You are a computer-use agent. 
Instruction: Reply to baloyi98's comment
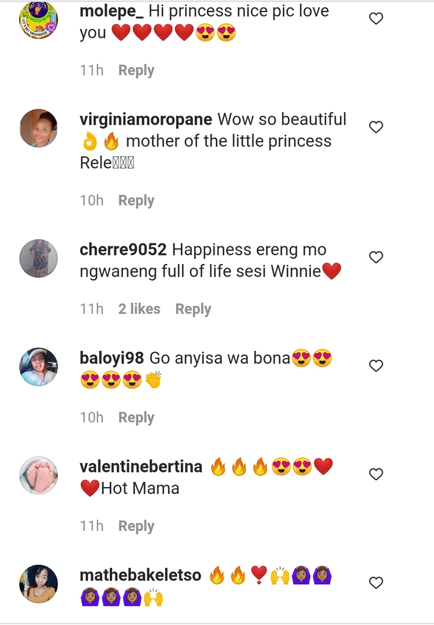(136, 418)
